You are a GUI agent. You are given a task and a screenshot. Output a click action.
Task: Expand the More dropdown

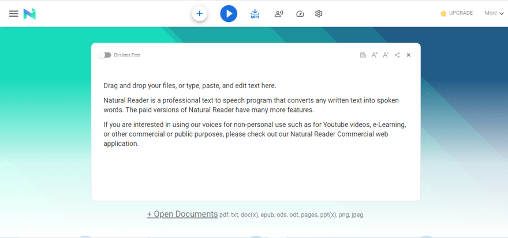[x=494, y=13]
